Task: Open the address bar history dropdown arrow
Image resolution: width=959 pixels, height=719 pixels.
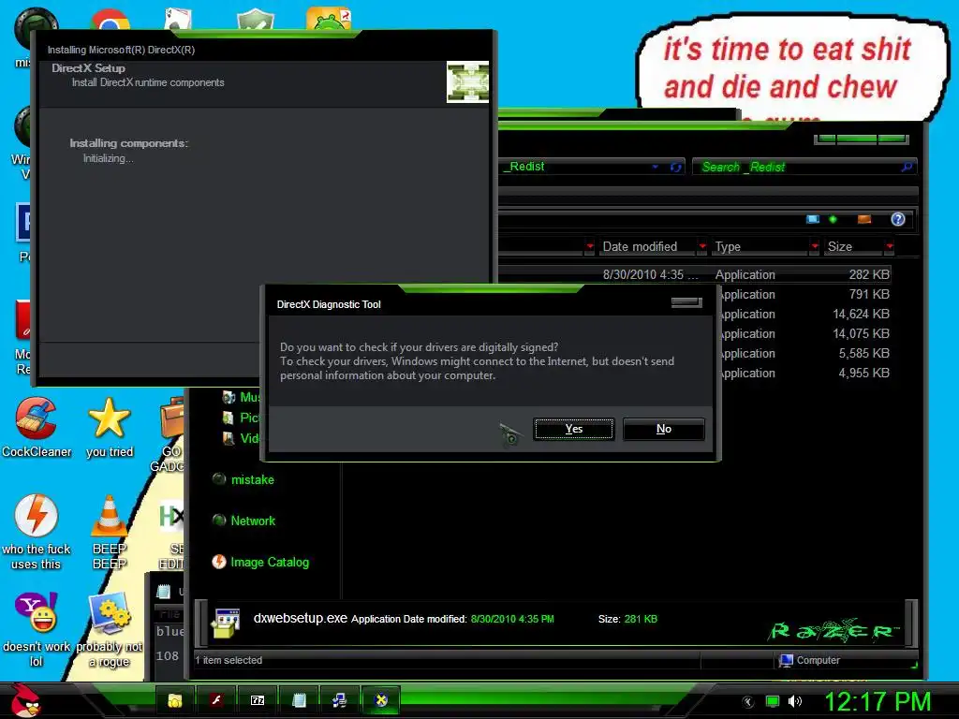Action: (655, 167)
